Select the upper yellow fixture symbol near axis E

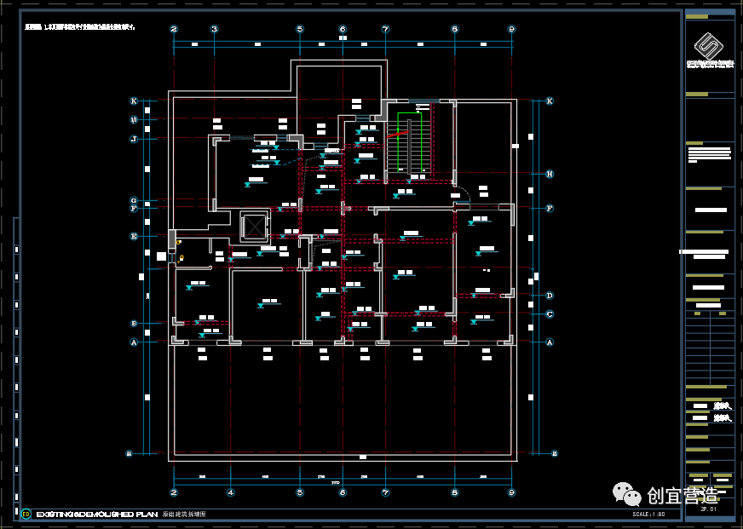click(179, 242)
